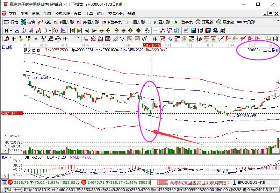This screenshot has height=193, width=280.
Task: Select the percent % retracement tool
Action: coord(170,39)
